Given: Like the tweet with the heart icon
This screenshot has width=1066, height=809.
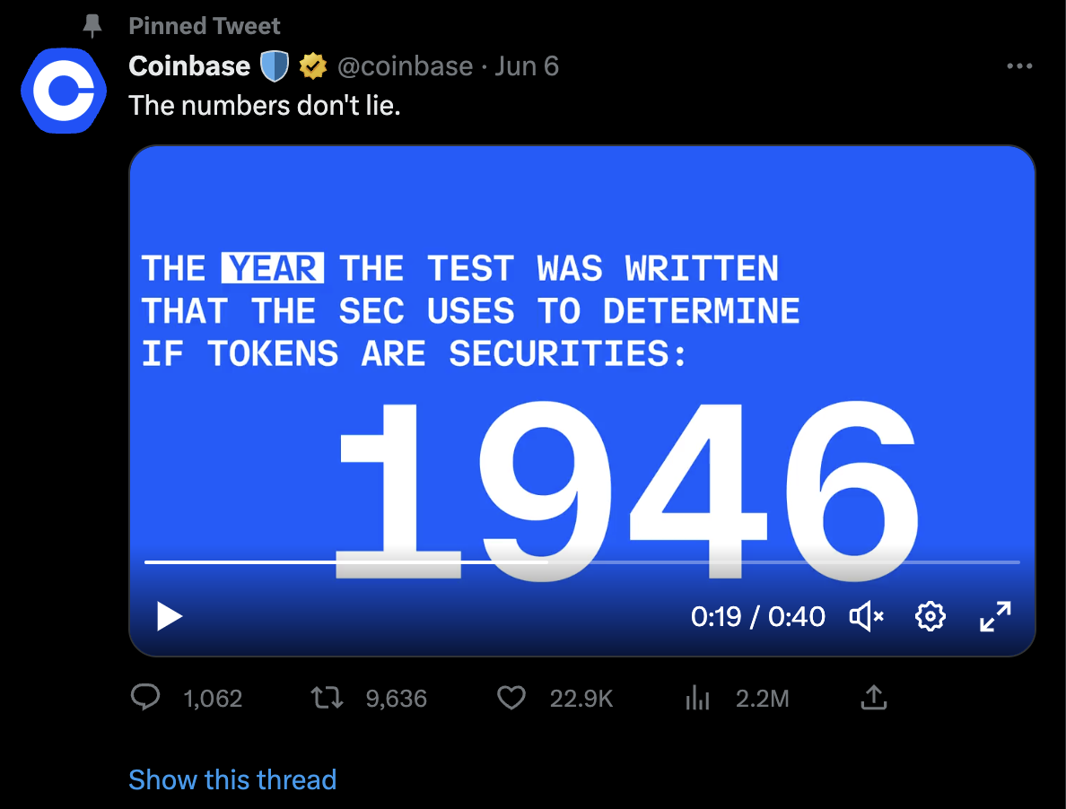Looking at the screenshot, I should coord(511,698).
